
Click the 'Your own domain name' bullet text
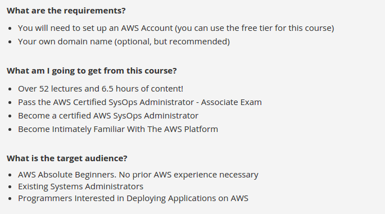(124, 42)
